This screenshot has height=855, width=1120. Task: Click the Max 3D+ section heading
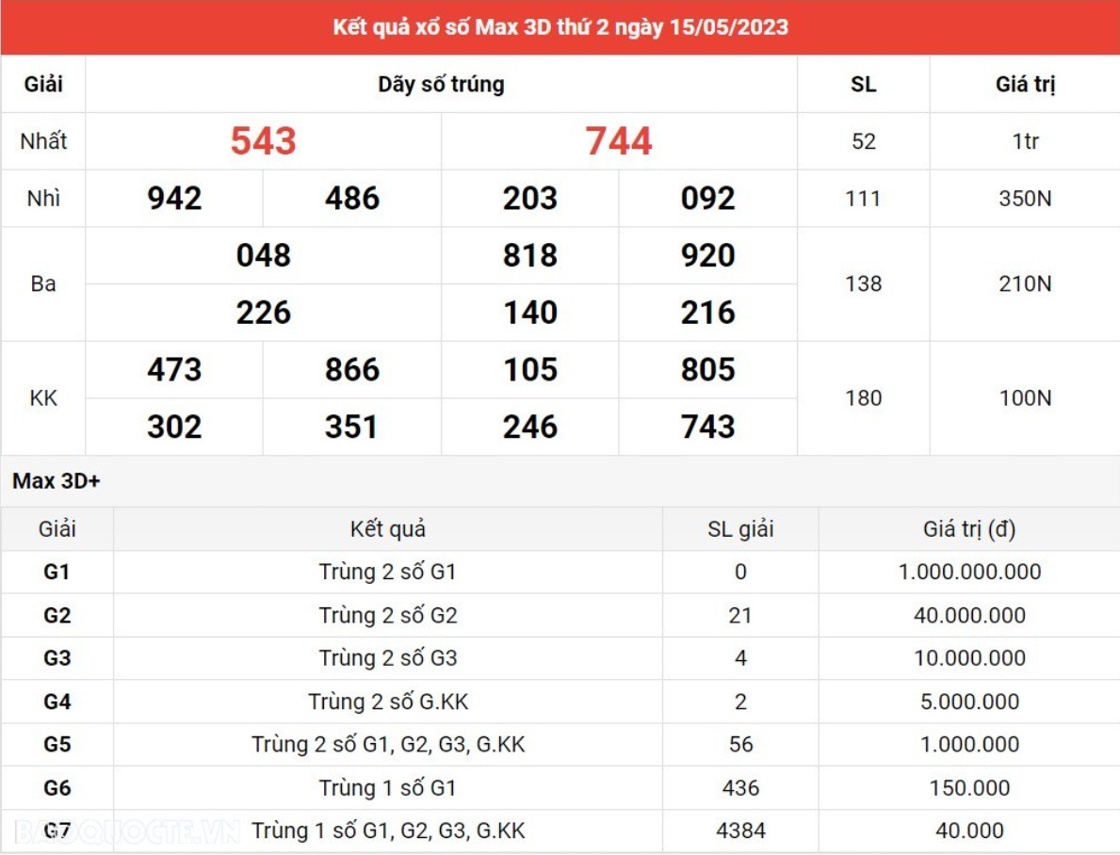point(57,481)
